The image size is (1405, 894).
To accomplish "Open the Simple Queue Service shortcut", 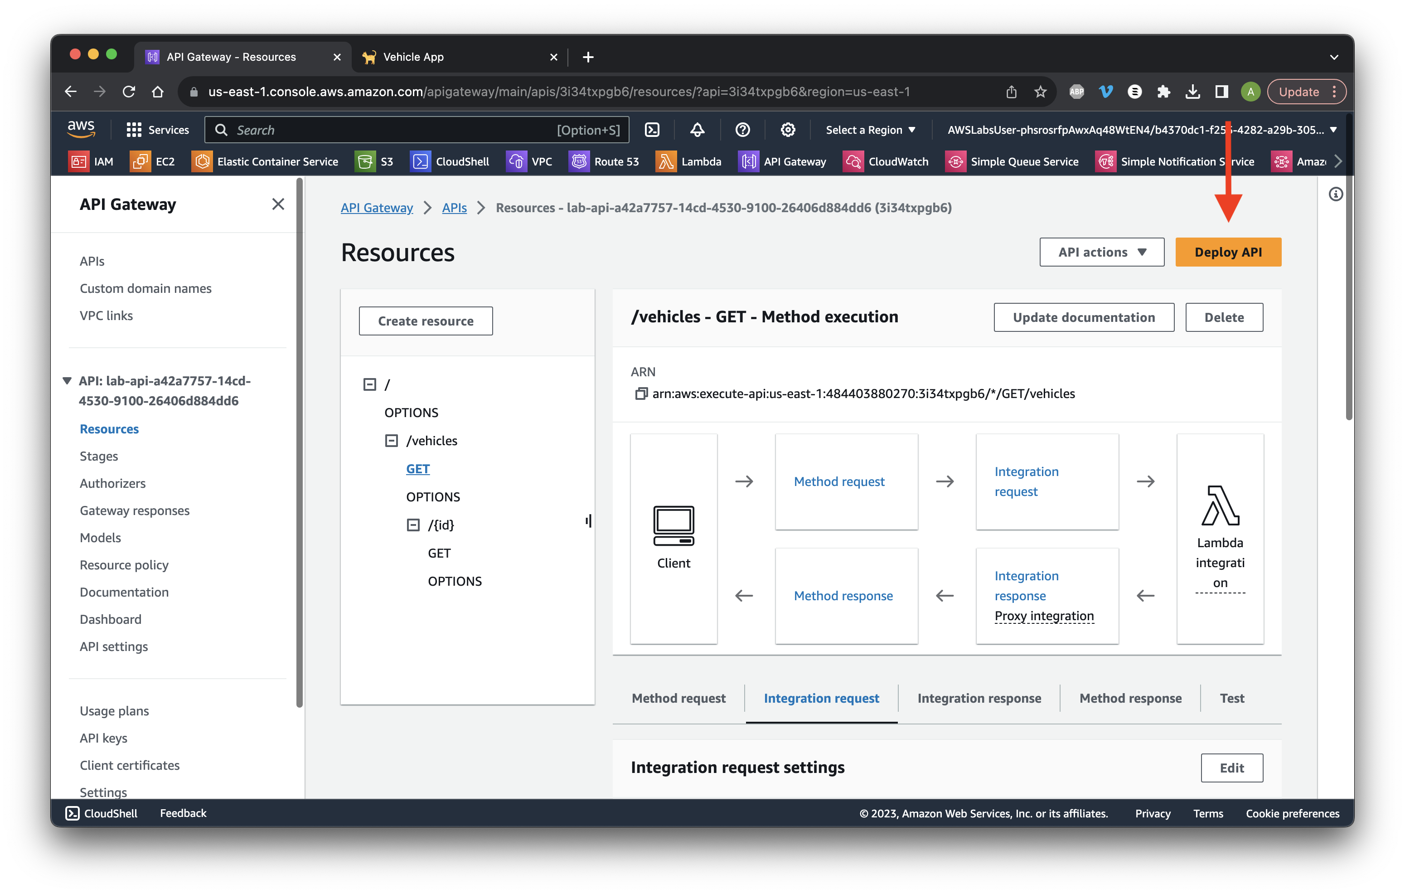I will [1013, 161].
